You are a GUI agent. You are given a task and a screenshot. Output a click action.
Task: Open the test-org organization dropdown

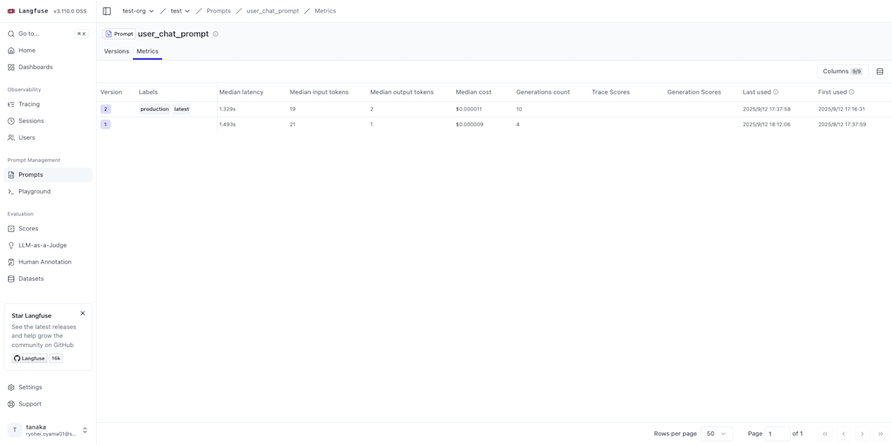point(138,11)
